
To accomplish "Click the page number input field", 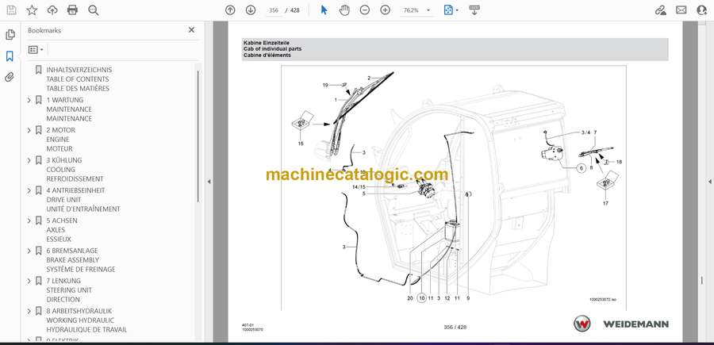I will point(274,10).
